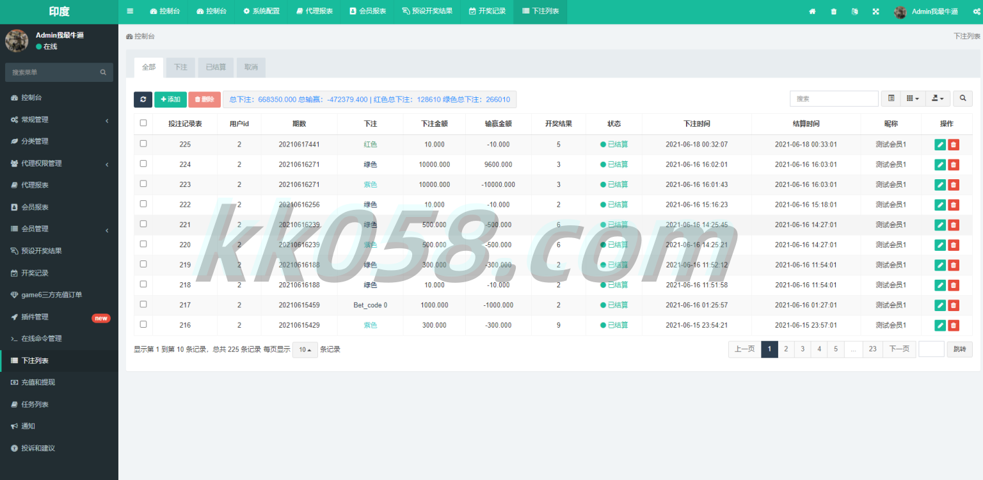This screenshot has width=983, height=480.
Task: Click the 跳转 page jump button
Action: [x=960, y=349]
